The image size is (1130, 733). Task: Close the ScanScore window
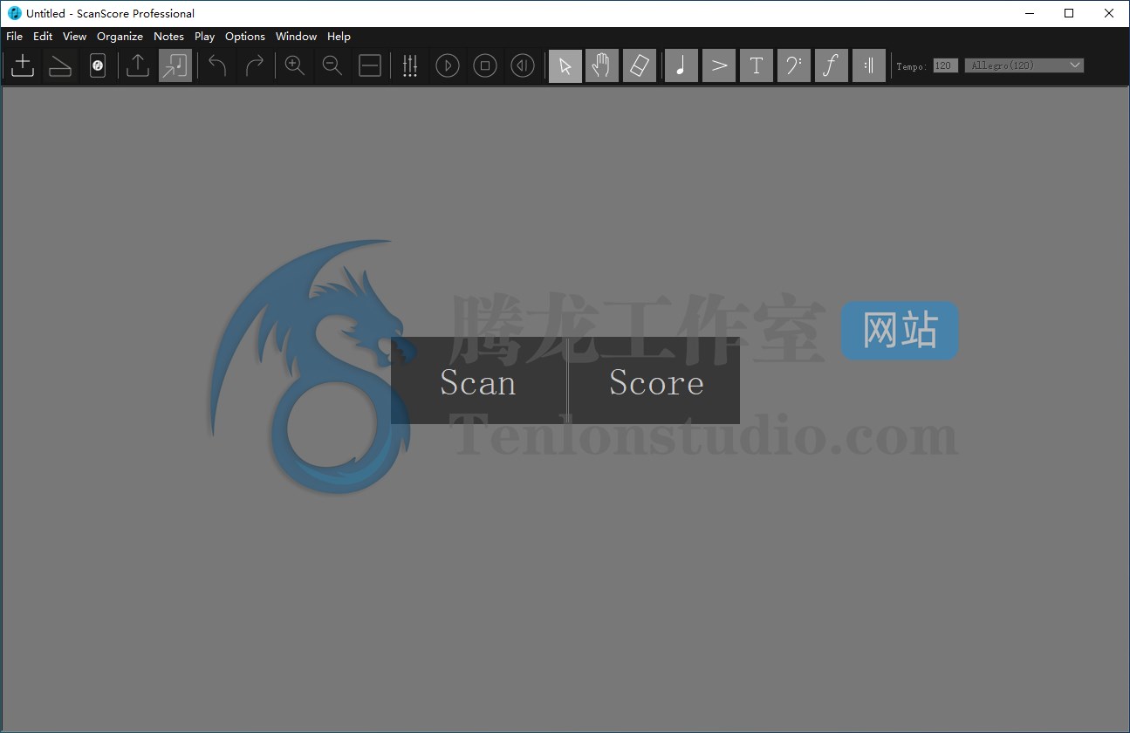(x=1109, y=13)
